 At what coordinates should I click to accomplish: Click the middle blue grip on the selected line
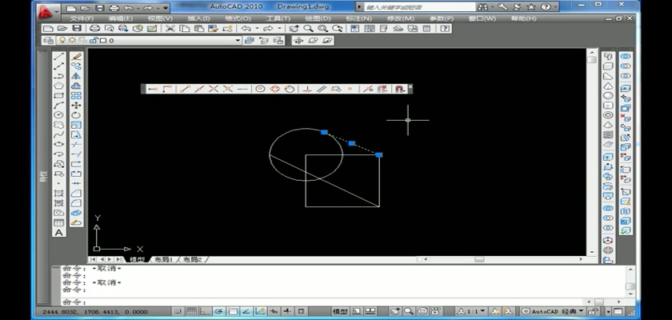[351, 143]
